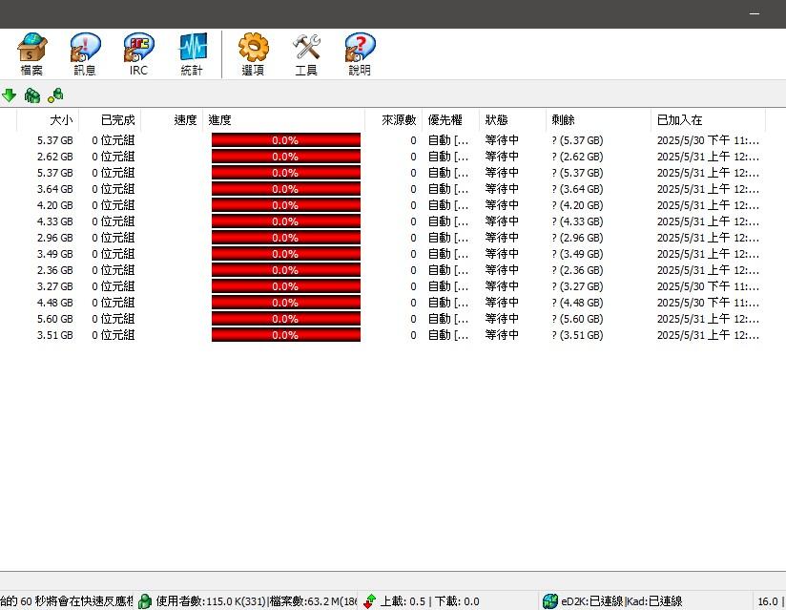Sort by the 狀態 column header
This screenshot has width=786, height=610.
[x=512, y=120]
